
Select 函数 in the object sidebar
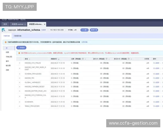pos(7,70)
